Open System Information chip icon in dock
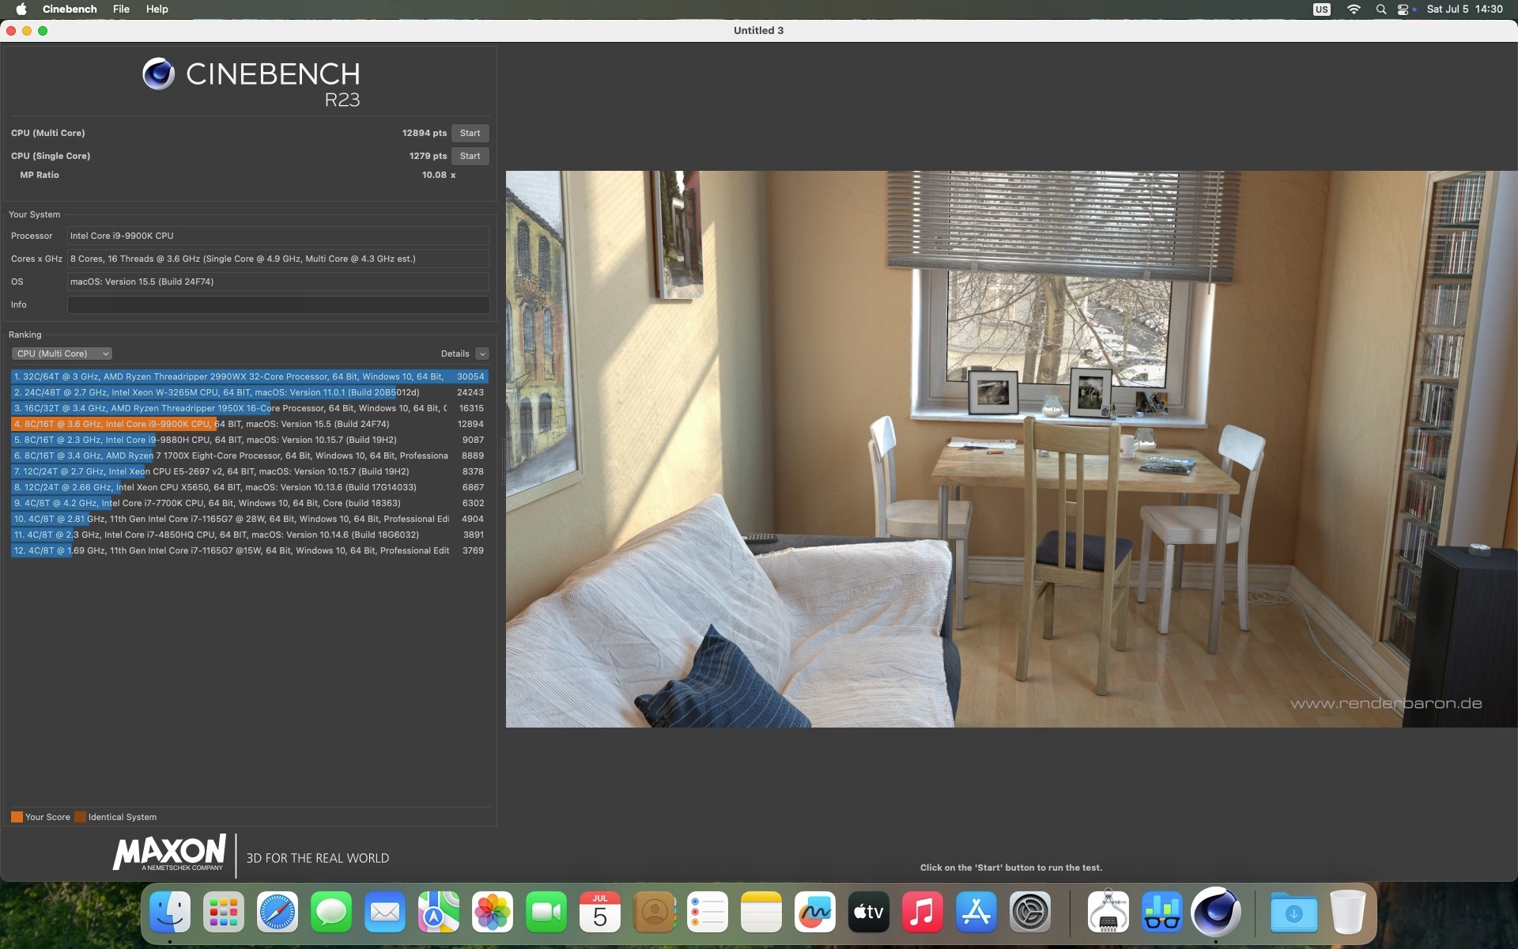Image resolution: width=1518 pixels, height=949 pixels. [1108, 912]
